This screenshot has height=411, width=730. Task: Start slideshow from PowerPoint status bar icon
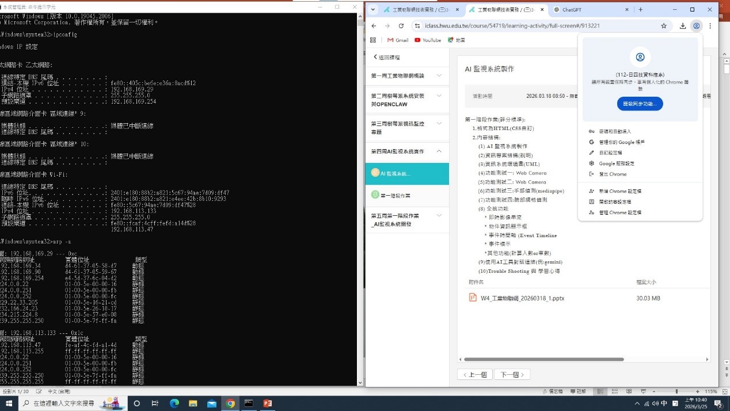point(644,391)
